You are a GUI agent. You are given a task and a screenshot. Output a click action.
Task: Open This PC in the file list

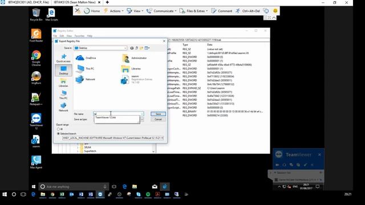coord(85,68)
